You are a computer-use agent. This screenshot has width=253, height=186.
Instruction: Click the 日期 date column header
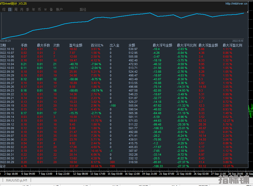(3, 45)
